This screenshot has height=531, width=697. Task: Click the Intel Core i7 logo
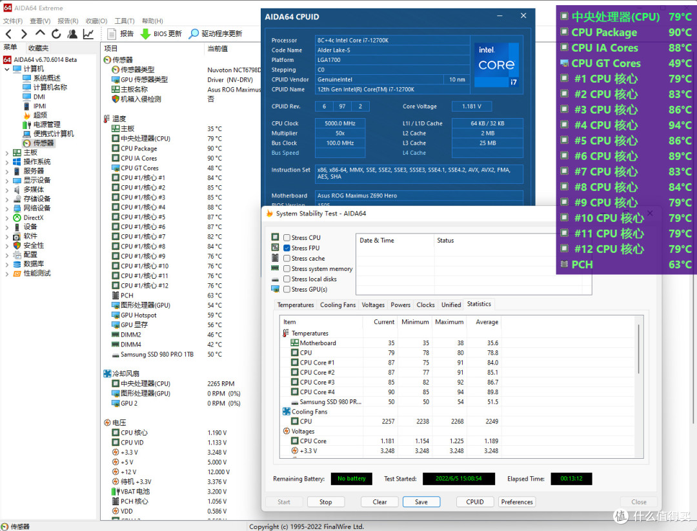[496, 65]
